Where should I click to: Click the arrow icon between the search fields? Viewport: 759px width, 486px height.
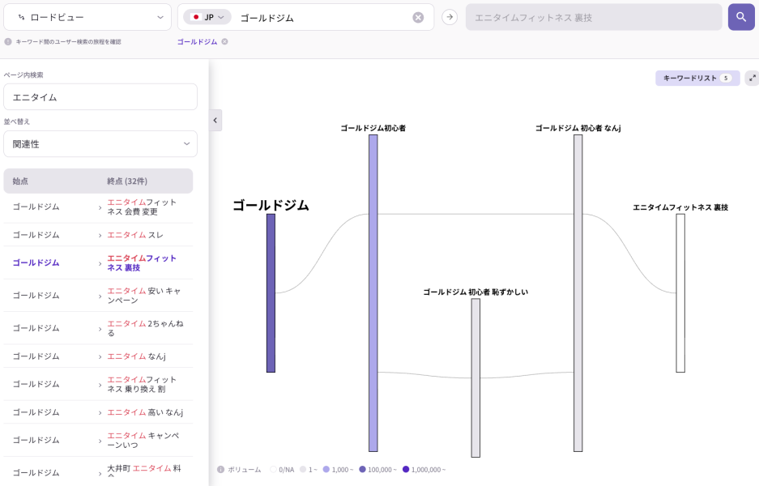449,16
